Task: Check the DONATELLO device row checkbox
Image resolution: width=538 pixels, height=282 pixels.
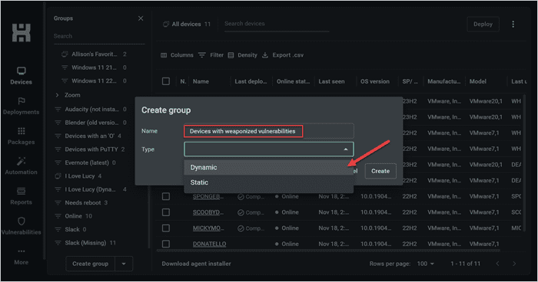Action: 166,244
